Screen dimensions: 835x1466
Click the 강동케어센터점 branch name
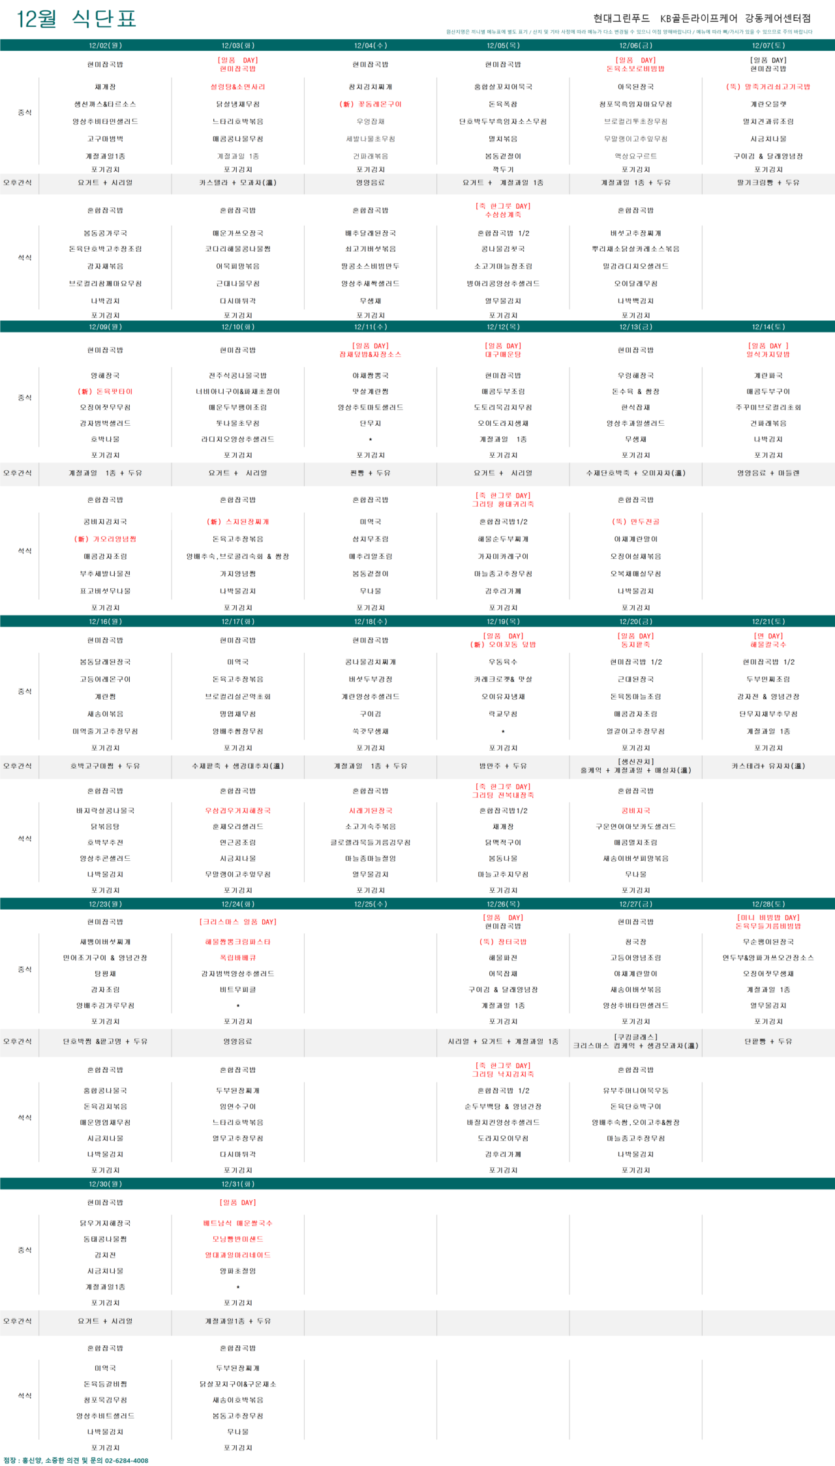(x=778, y=18)
